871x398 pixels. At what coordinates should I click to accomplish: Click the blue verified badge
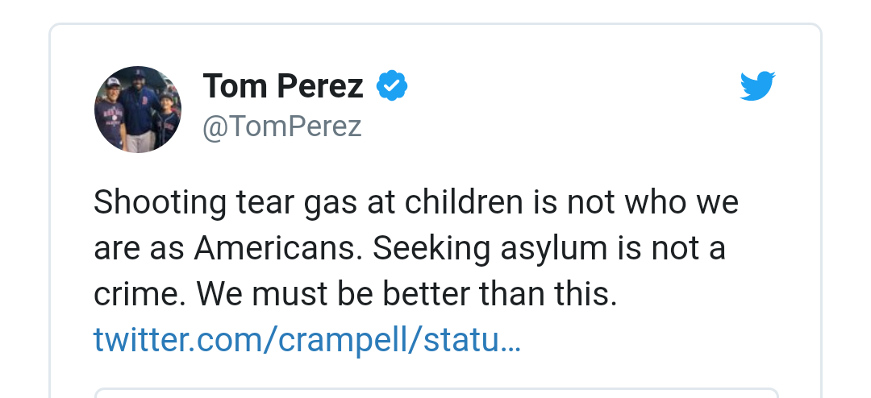(x=393, y=86)
